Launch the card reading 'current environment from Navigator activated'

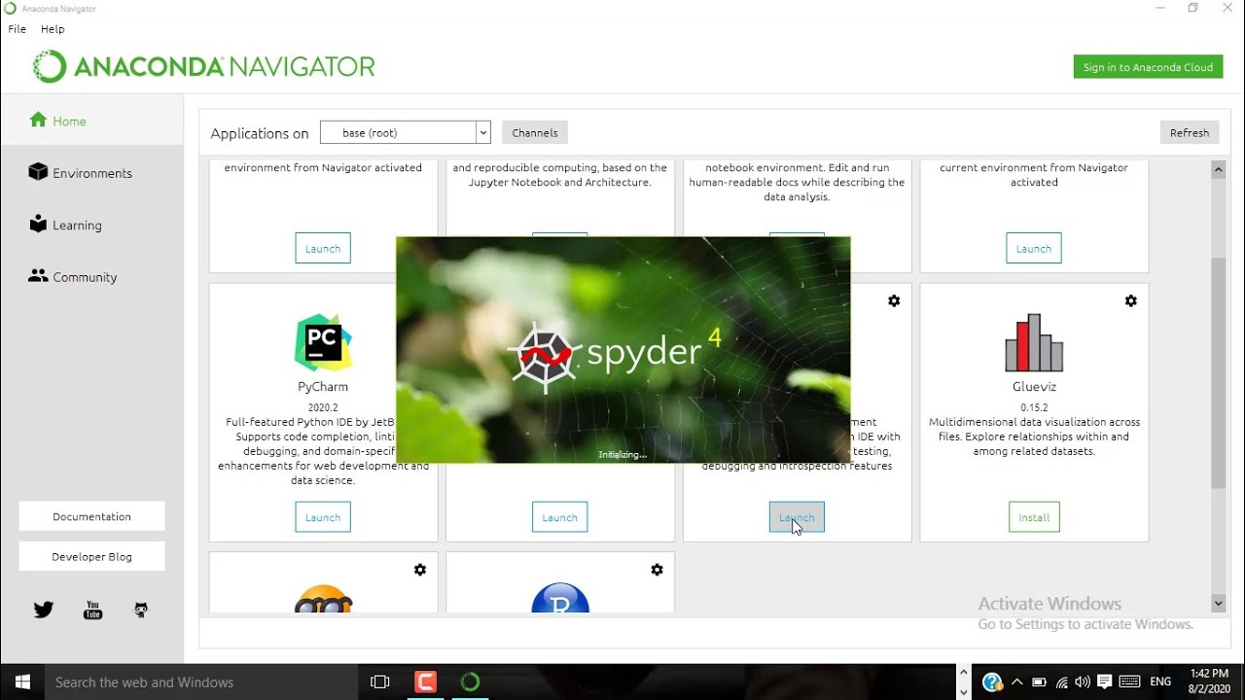tap(1034, 248)
